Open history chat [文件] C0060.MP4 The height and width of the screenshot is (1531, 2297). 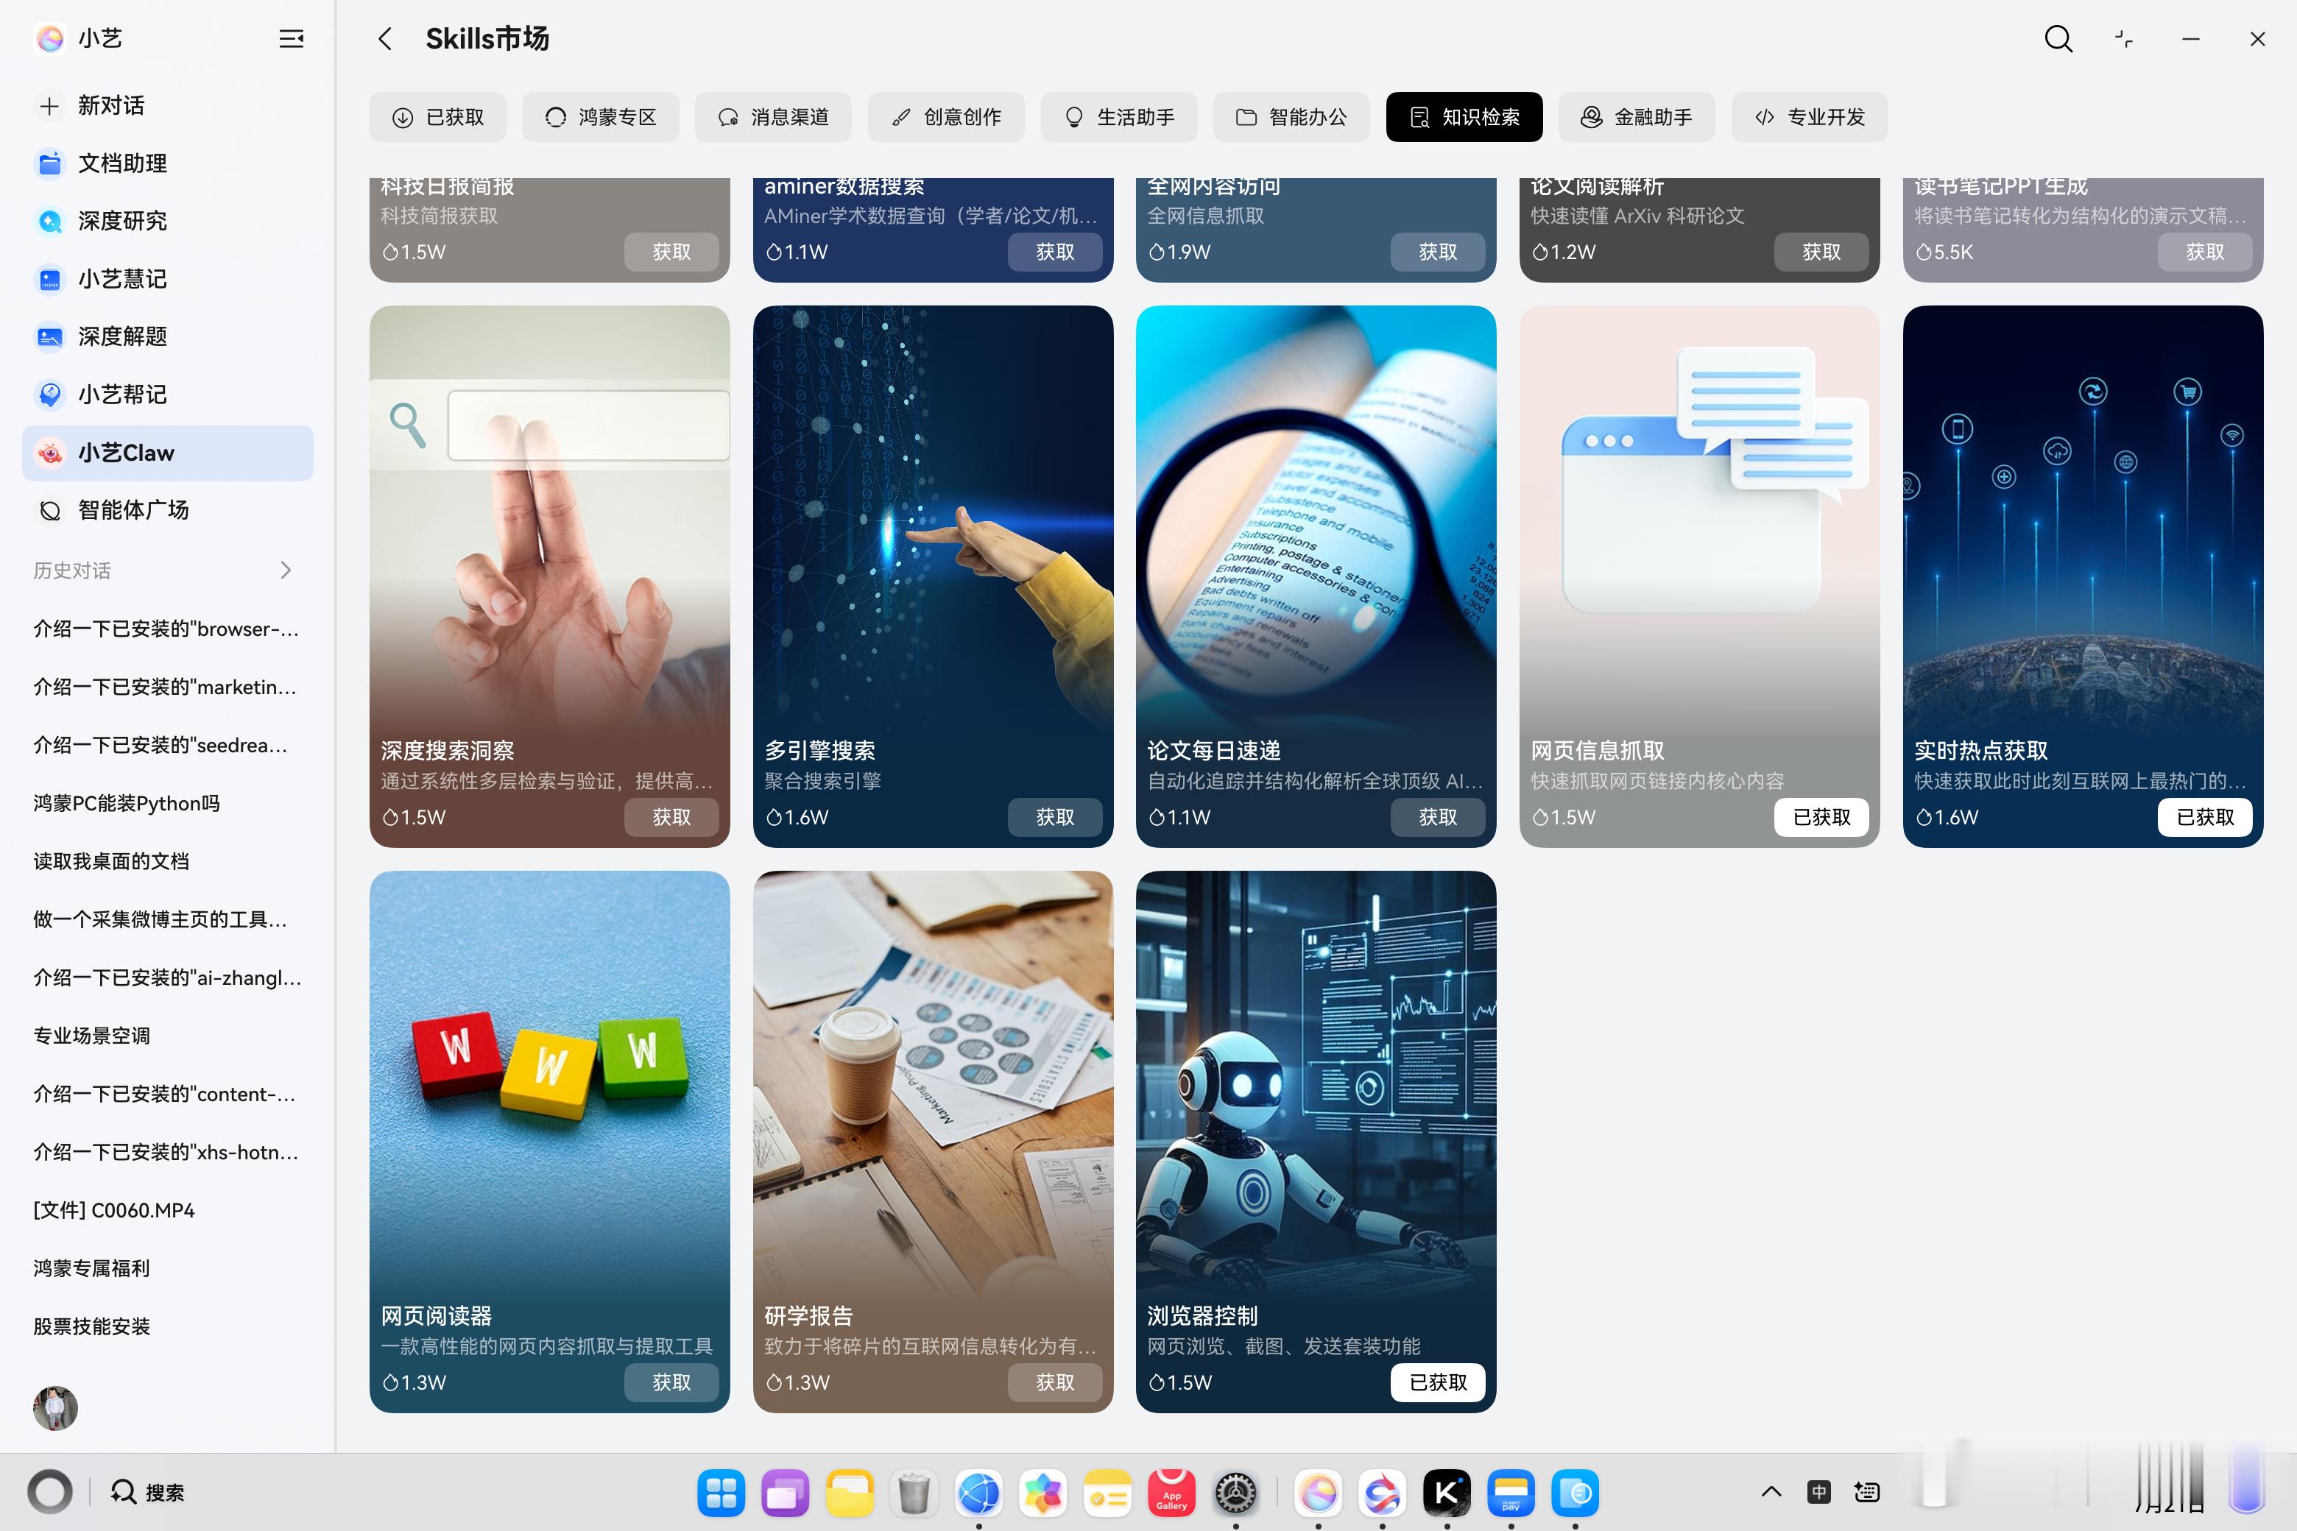pos(114,1210)
